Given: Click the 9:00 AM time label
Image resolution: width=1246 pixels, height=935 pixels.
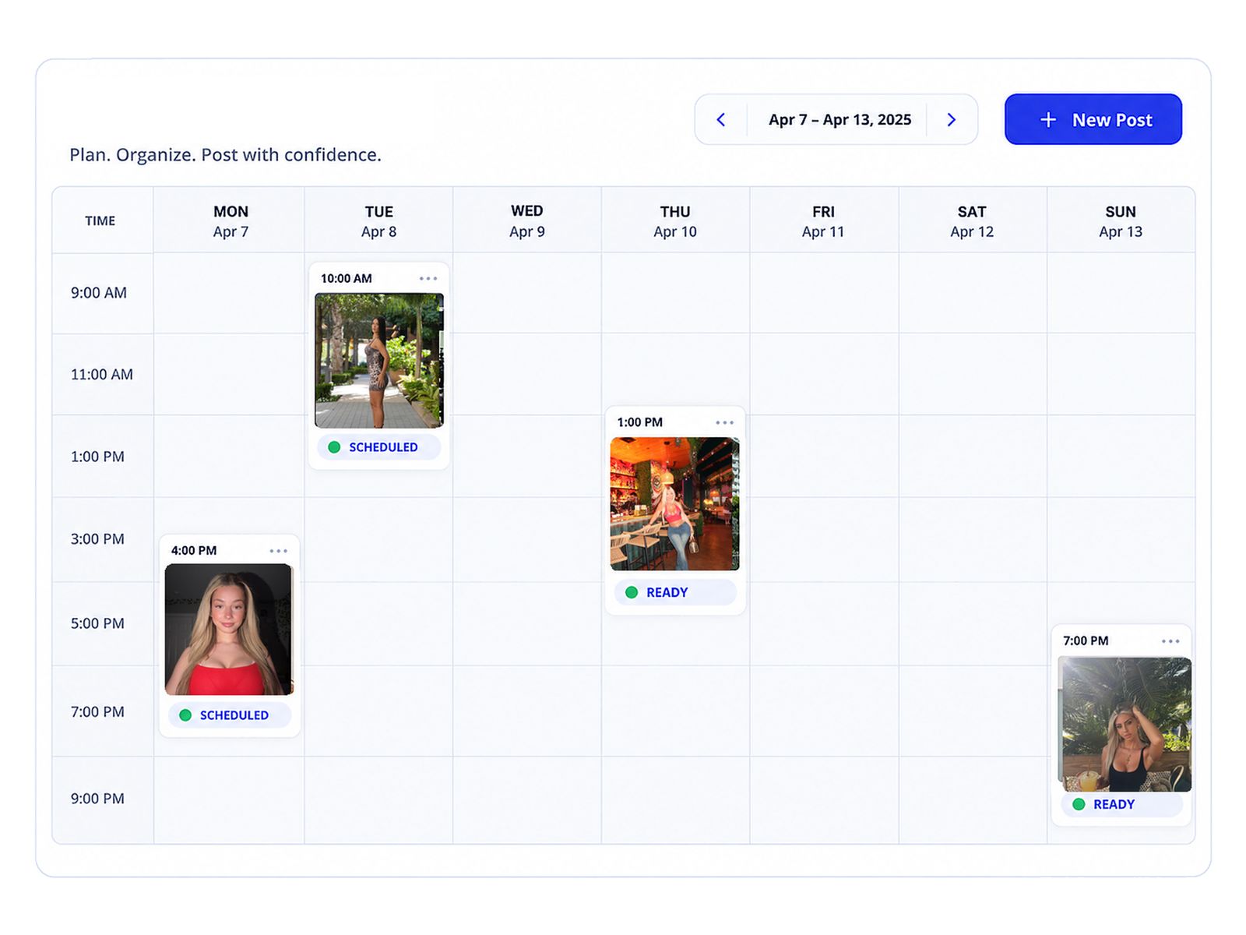Looking at the screenshot, I should (99, 293).
